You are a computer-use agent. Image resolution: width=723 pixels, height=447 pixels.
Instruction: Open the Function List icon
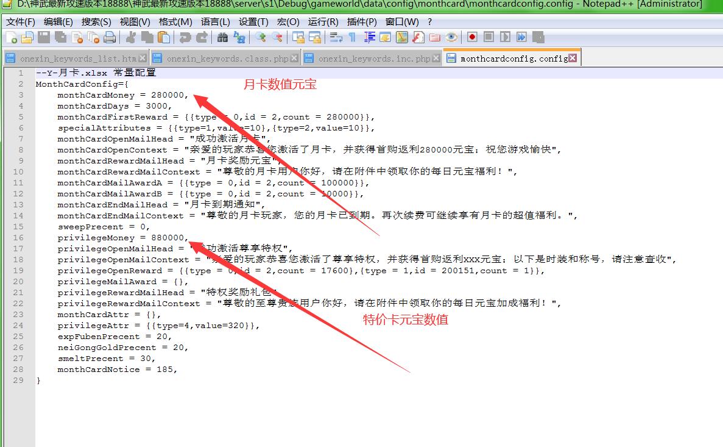[x=418, y=37]
